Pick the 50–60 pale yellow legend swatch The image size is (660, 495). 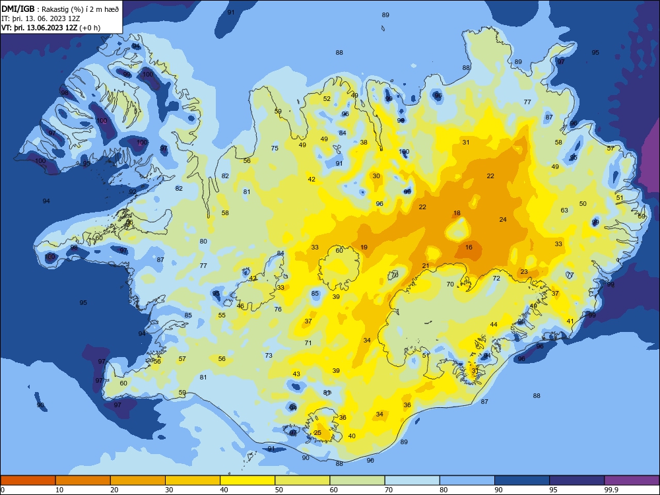coord(302,480)
